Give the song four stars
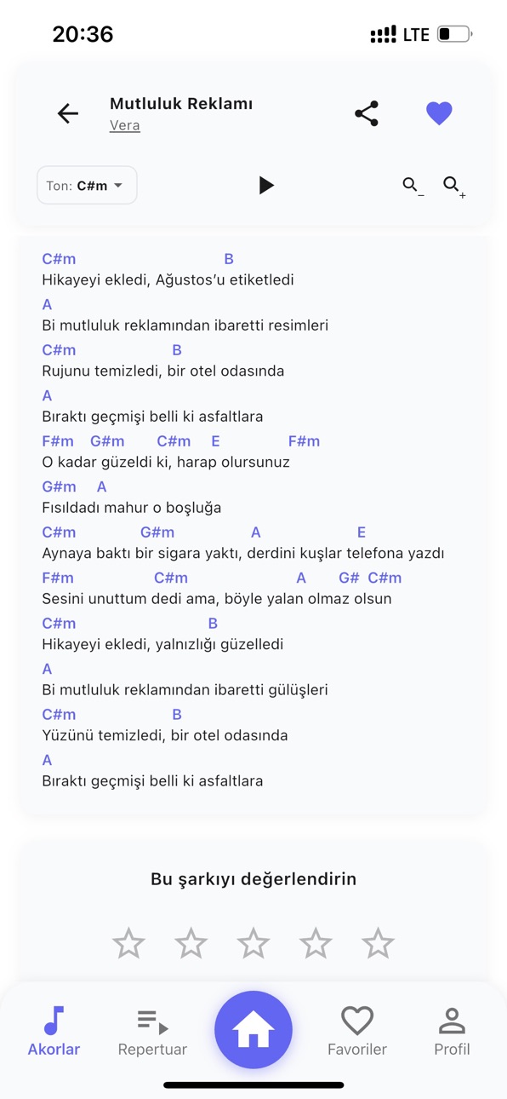Screen dimensions: 507x1099 [316, 943]
